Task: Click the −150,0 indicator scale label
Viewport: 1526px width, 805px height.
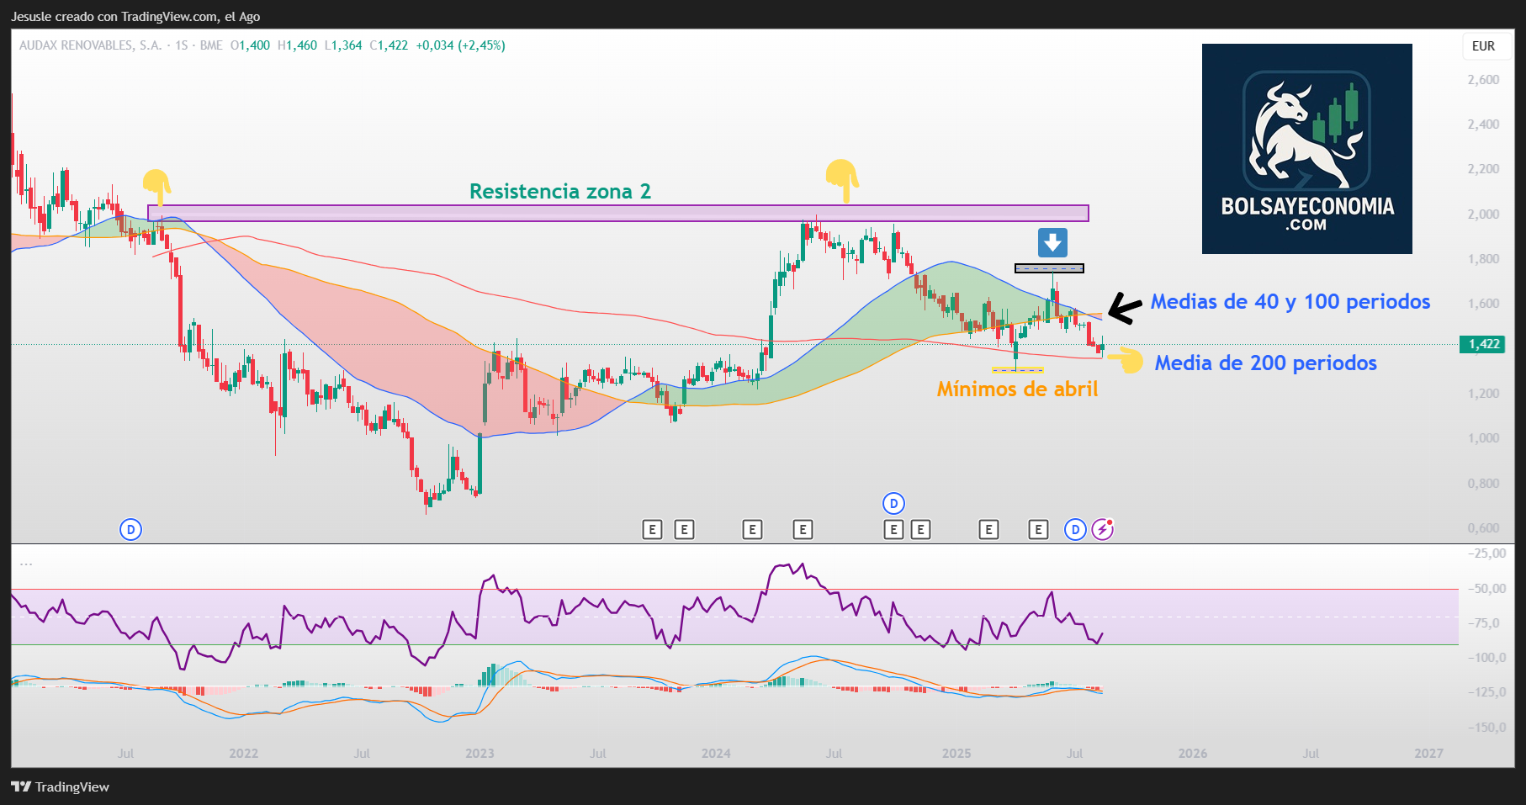Action: point(1486,727)
